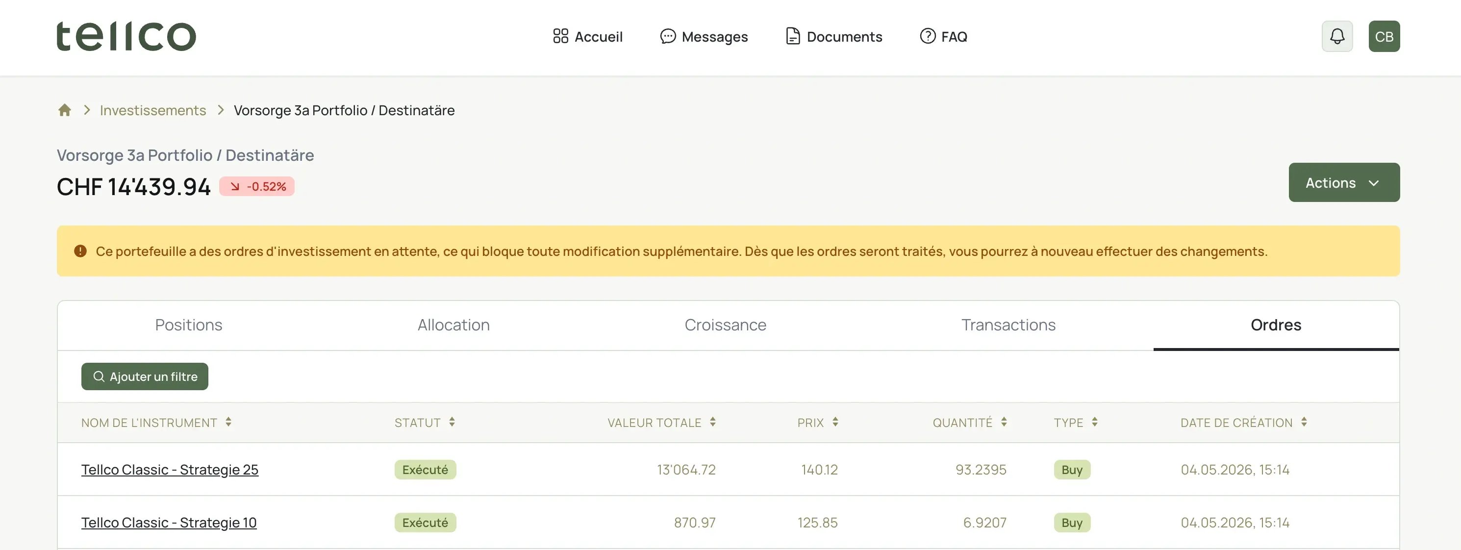Open Tellco Classic - Strategie 25 link
Viewport: 1461px width, 550px height.
pyautogui.click(x=170, y=470)
